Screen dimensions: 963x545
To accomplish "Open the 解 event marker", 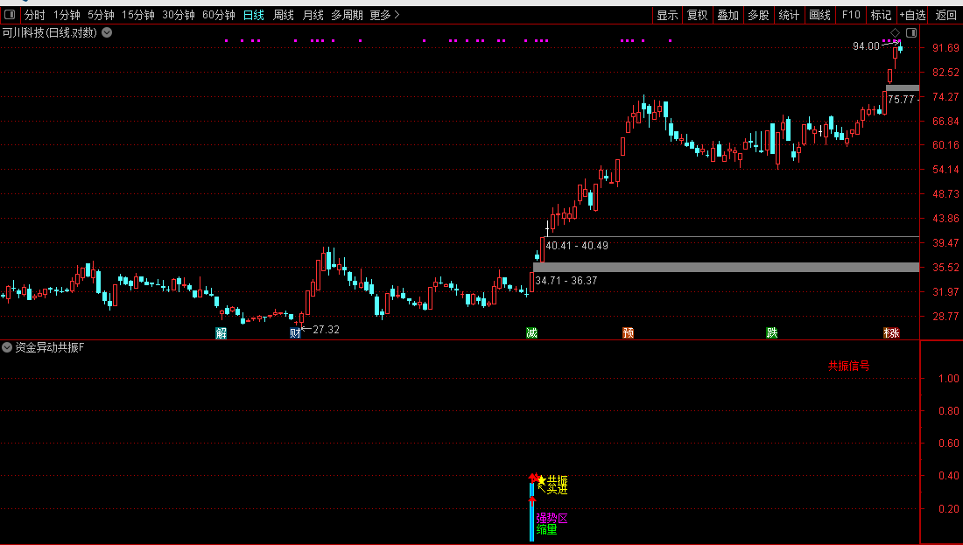I will click(x=221, y=332).
